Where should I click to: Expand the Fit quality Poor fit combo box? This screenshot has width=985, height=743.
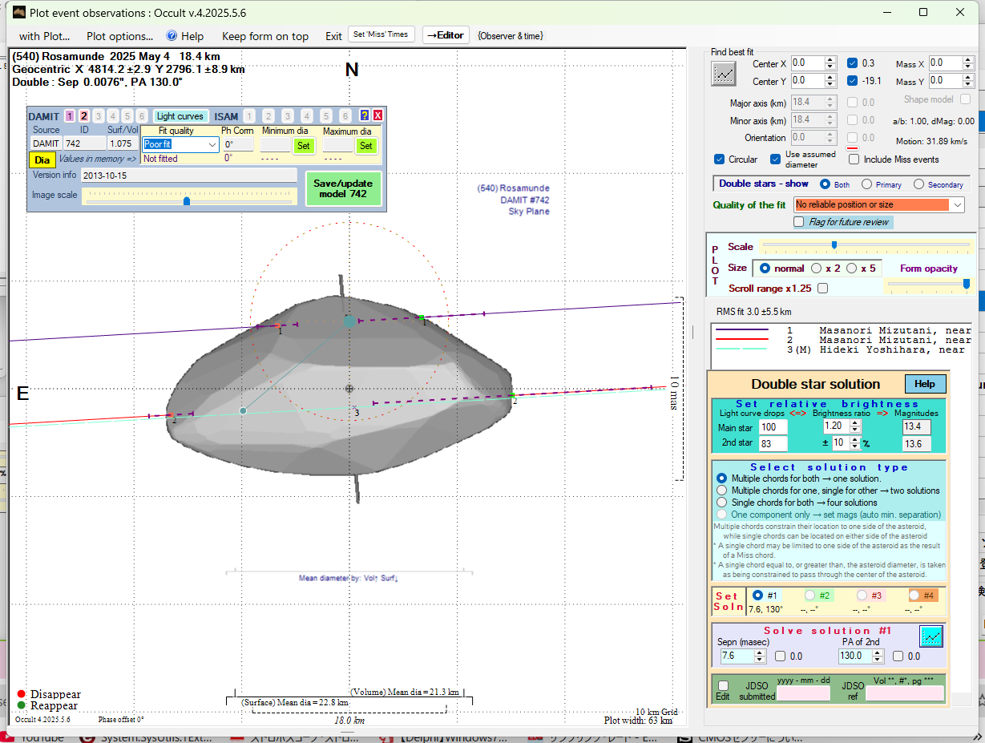[x=212, y=145]
